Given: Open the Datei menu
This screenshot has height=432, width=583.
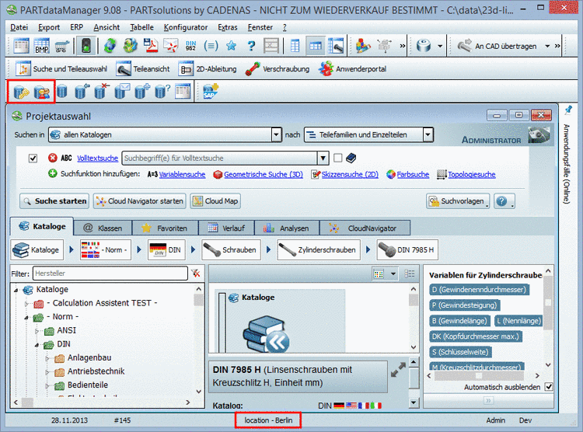Looking at the screenshot, I should pos(19,27).
